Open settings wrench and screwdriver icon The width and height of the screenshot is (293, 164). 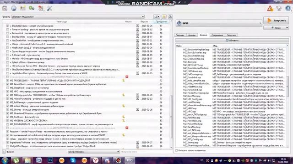point(49,8)
